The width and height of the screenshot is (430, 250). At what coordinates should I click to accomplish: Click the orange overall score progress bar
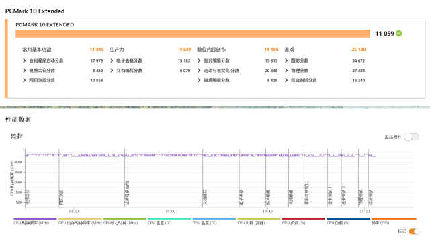(193, 34)
